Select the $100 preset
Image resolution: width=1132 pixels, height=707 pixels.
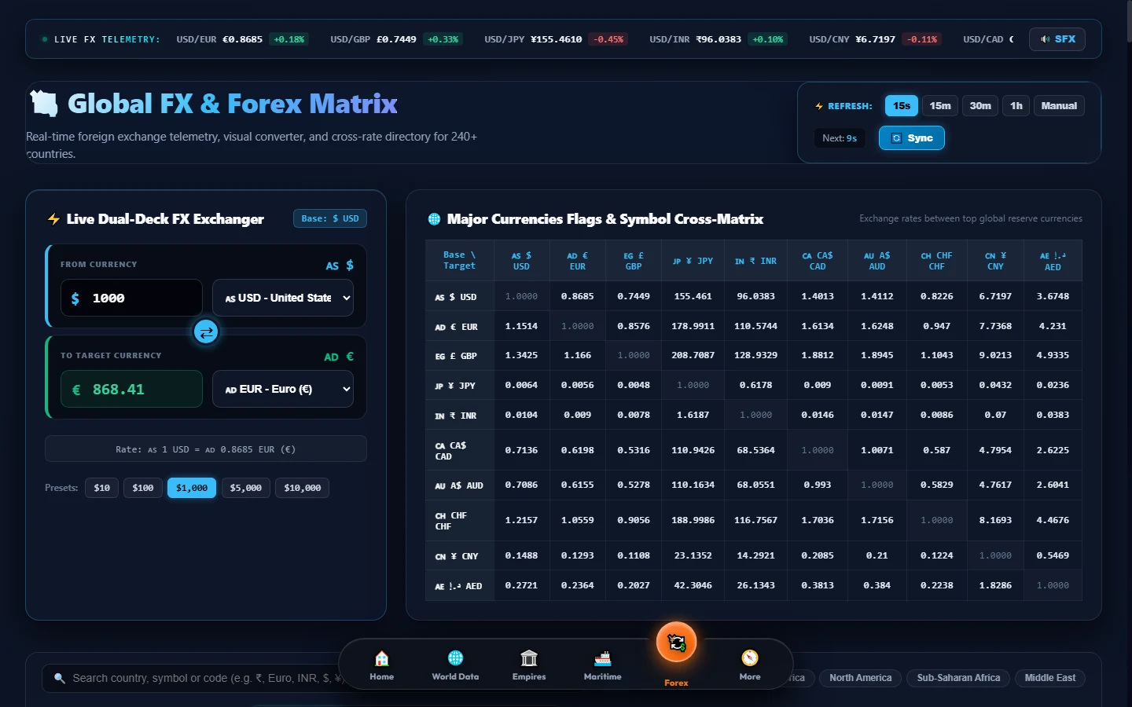click(x=143, y=488)
